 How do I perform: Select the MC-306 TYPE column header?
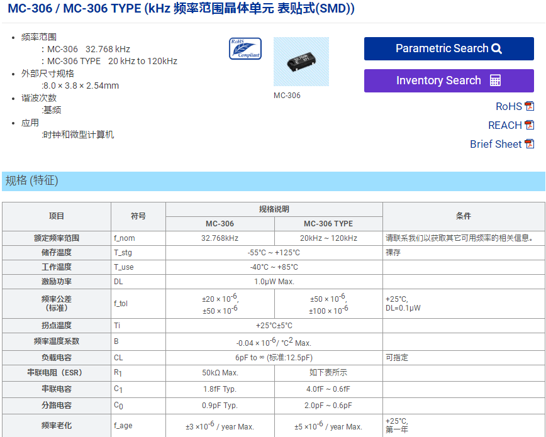[x=328, y=224]
